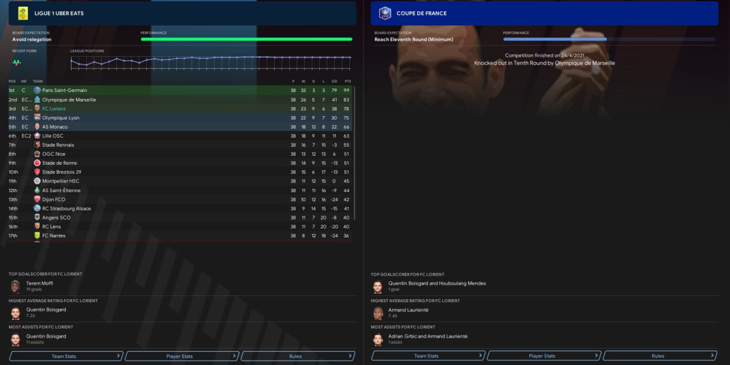The height and width of the screenshot is (365, 730).
Task: Click the league table scrollbar
Action: click(x=354, y=153)
